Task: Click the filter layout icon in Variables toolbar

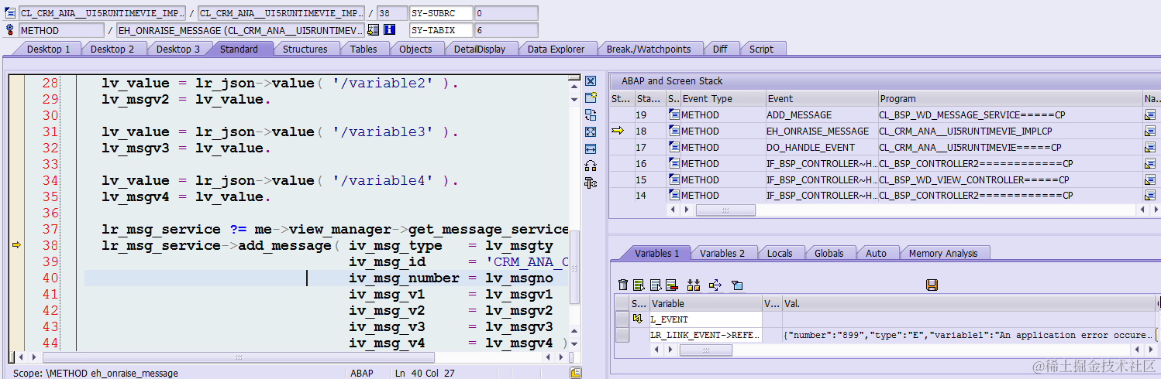Action: (737, 285)
